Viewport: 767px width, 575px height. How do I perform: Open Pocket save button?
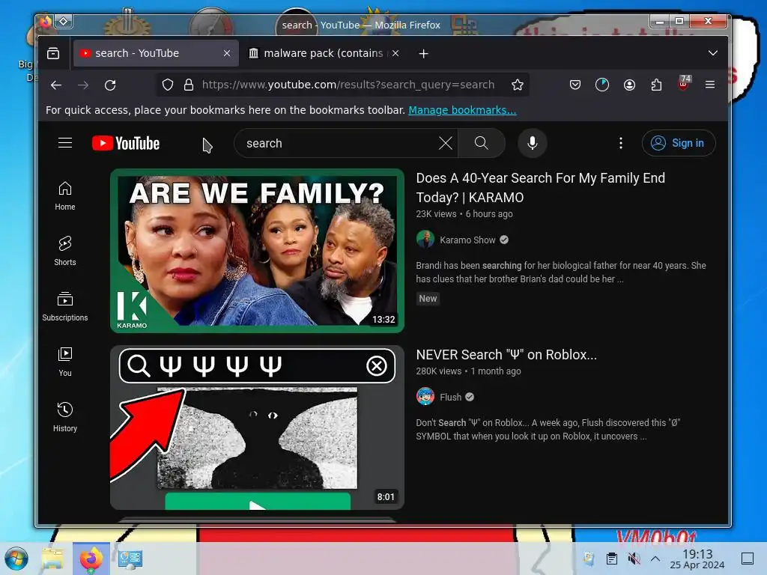pyautogui.click(x=575, y=85)
